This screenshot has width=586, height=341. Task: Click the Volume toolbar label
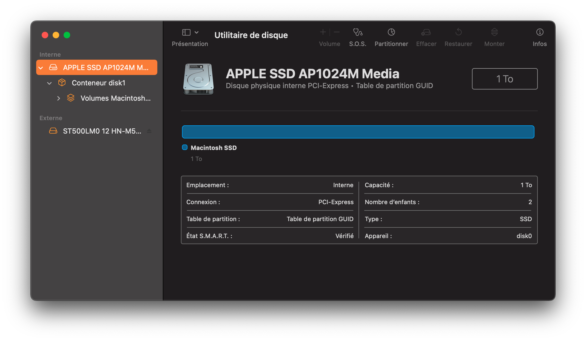(x=330, y=44)
